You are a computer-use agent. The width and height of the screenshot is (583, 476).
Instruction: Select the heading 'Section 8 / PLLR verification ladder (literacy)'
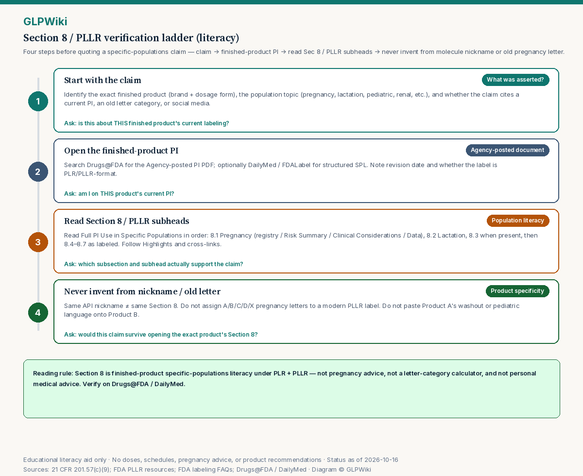[x=131, y=38]
